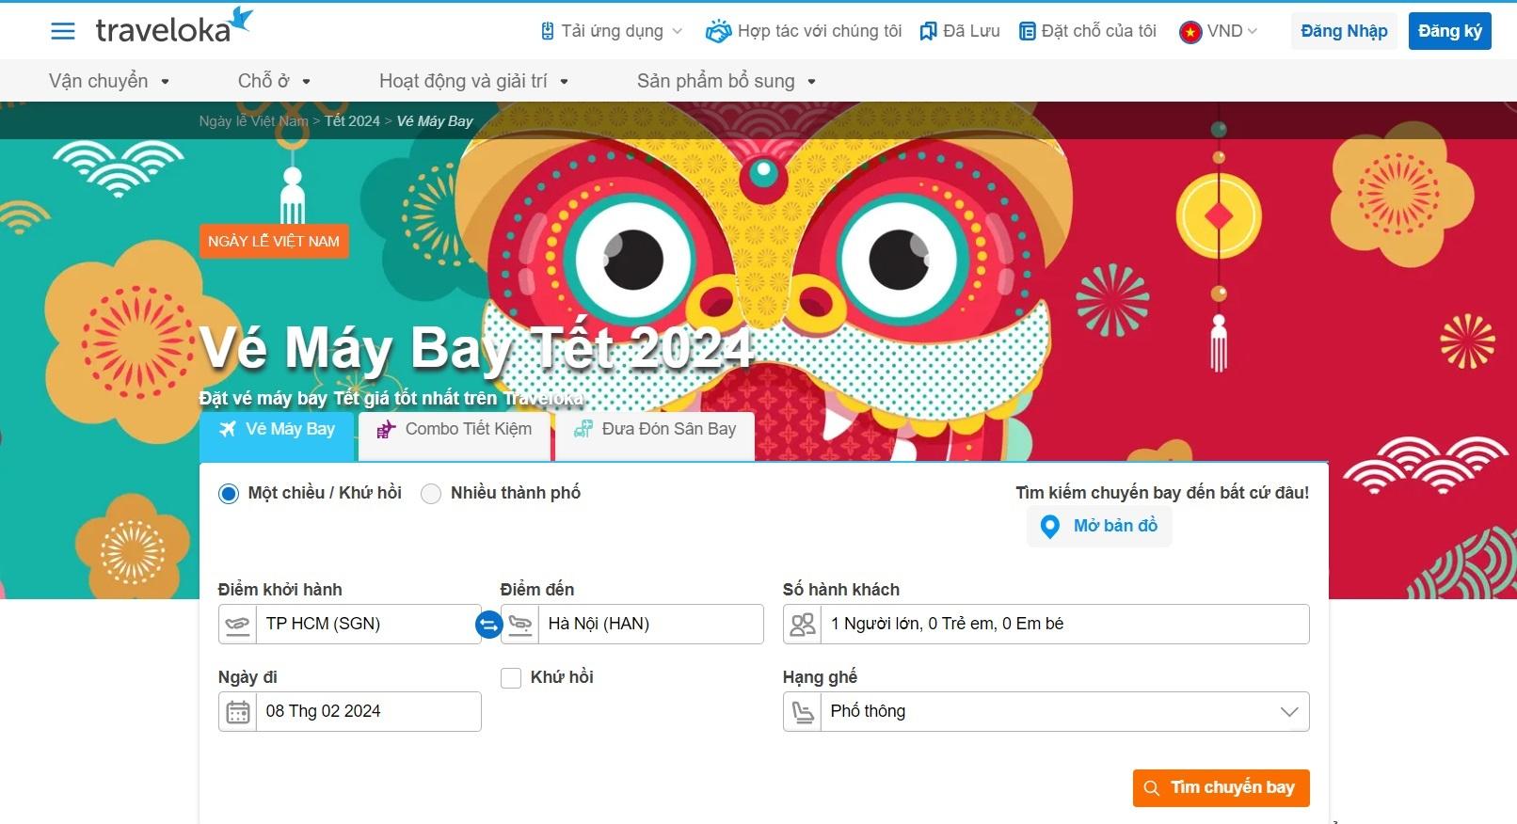Open the hamburger menu icon

click(x=63, y=31)
